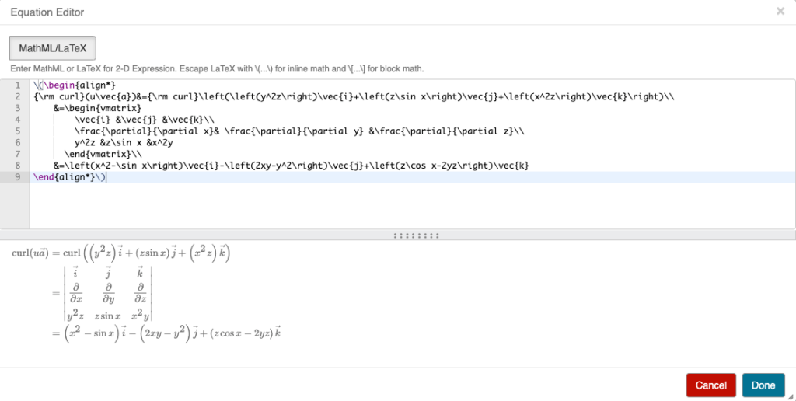Click the empty editor area below line 9
The width and height of the screenshot is (796, 401).
point(389,206)
